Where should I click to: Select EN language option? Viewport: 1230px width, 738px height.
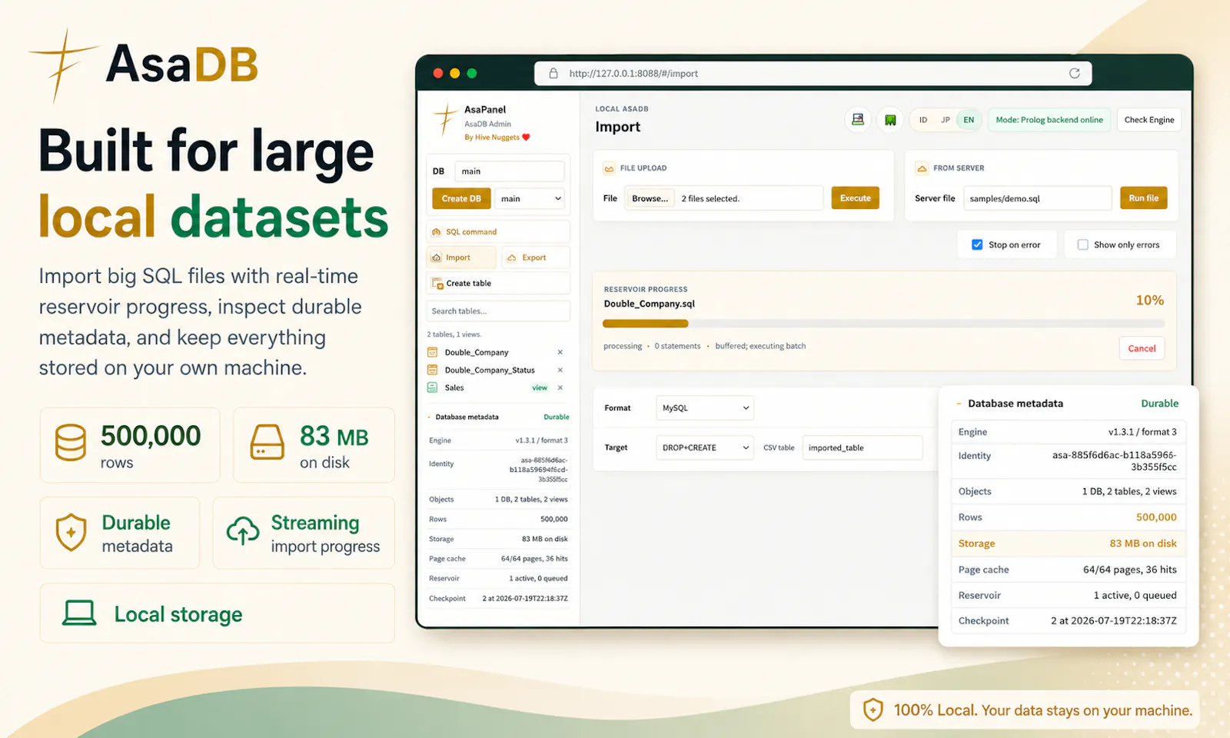coord(969,120)
